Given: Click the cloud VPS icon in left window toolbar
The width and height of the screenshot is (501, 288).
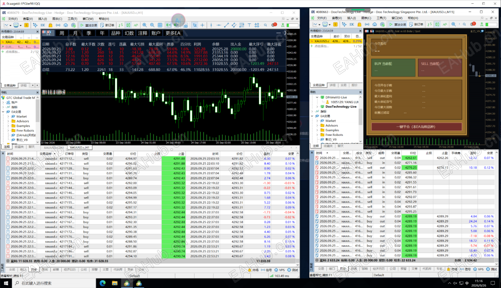Looking at the screenshot, I should [66, 25].
